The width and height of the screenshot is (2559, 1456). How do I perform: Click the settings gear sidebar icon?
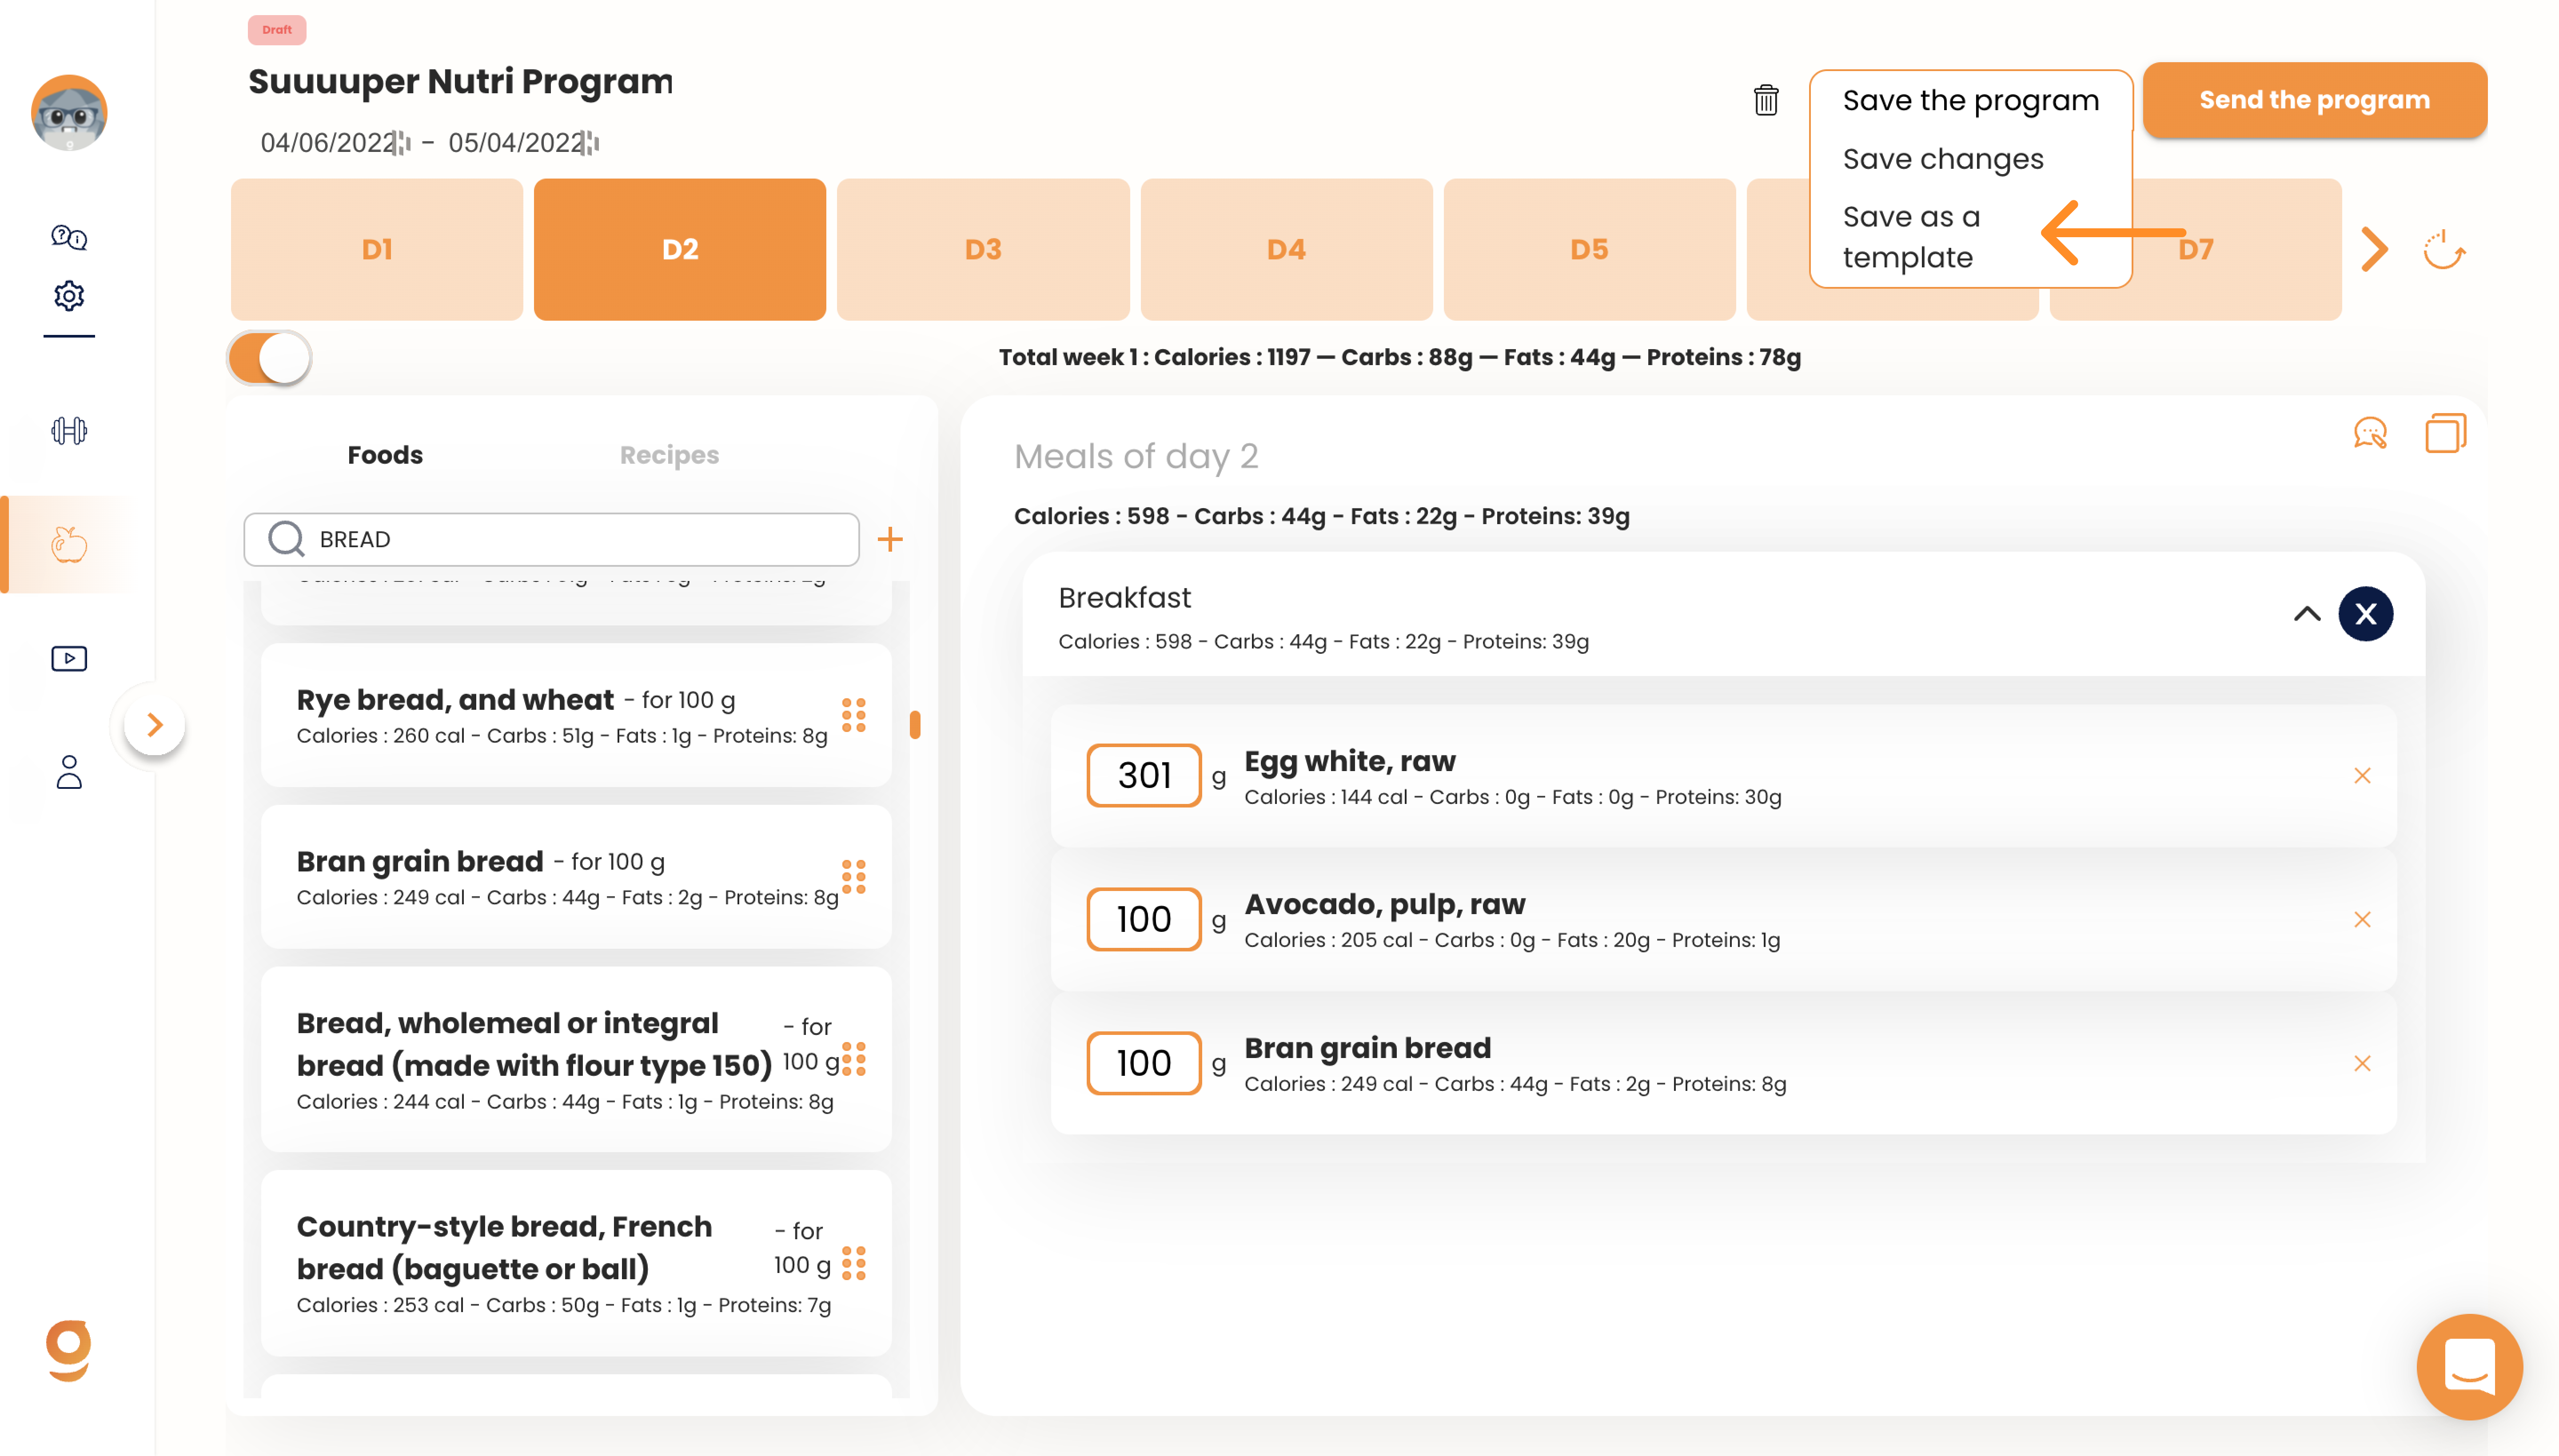[x=69, y=296]
